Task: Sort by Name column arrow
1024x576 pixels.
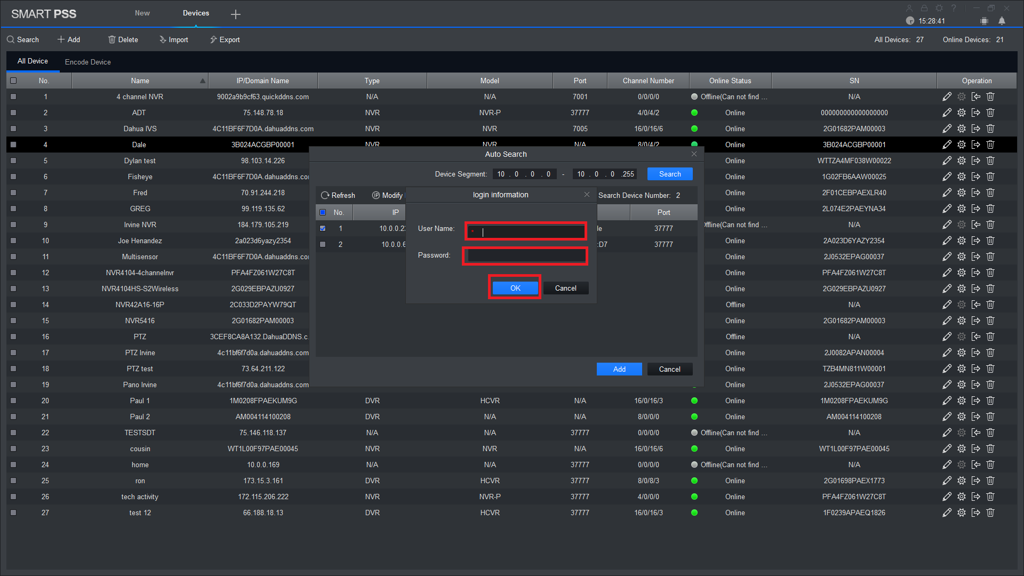Action: coord(203,81)
